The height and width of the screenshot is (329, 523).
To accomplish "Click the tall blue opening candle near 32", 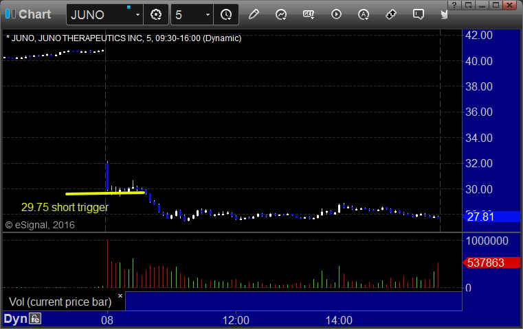I will click(x=107, y=176).
